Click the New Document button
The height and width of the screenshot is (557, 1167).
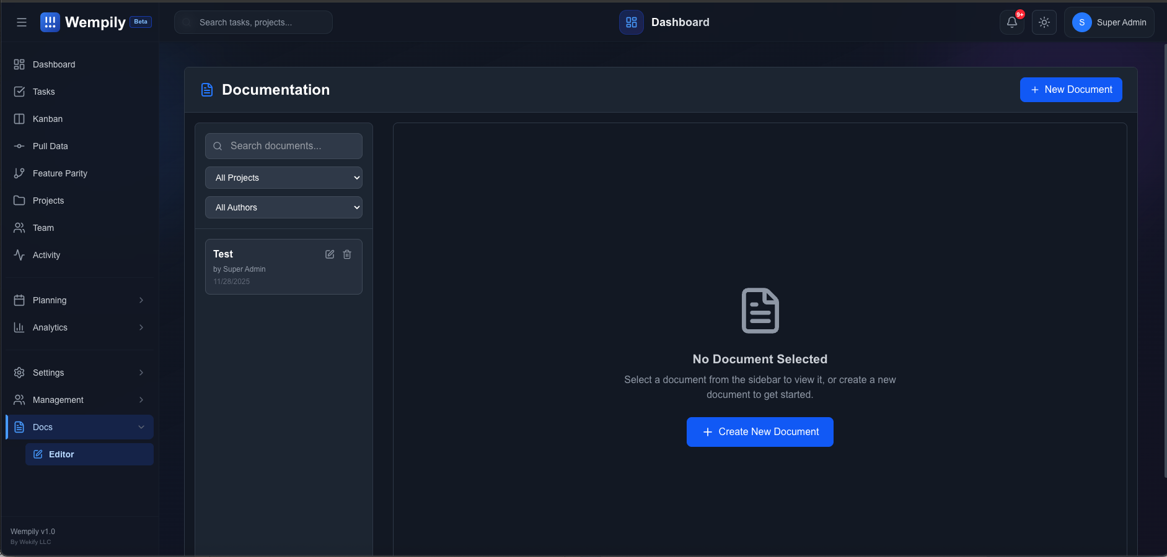point(1070,90)
